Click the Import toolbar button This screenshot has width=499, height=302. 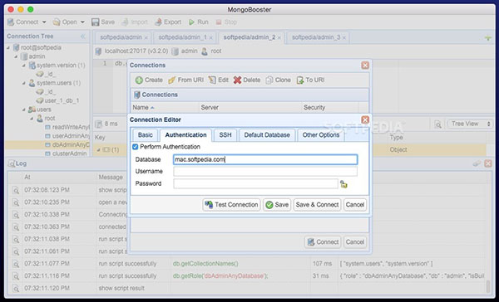134,22
